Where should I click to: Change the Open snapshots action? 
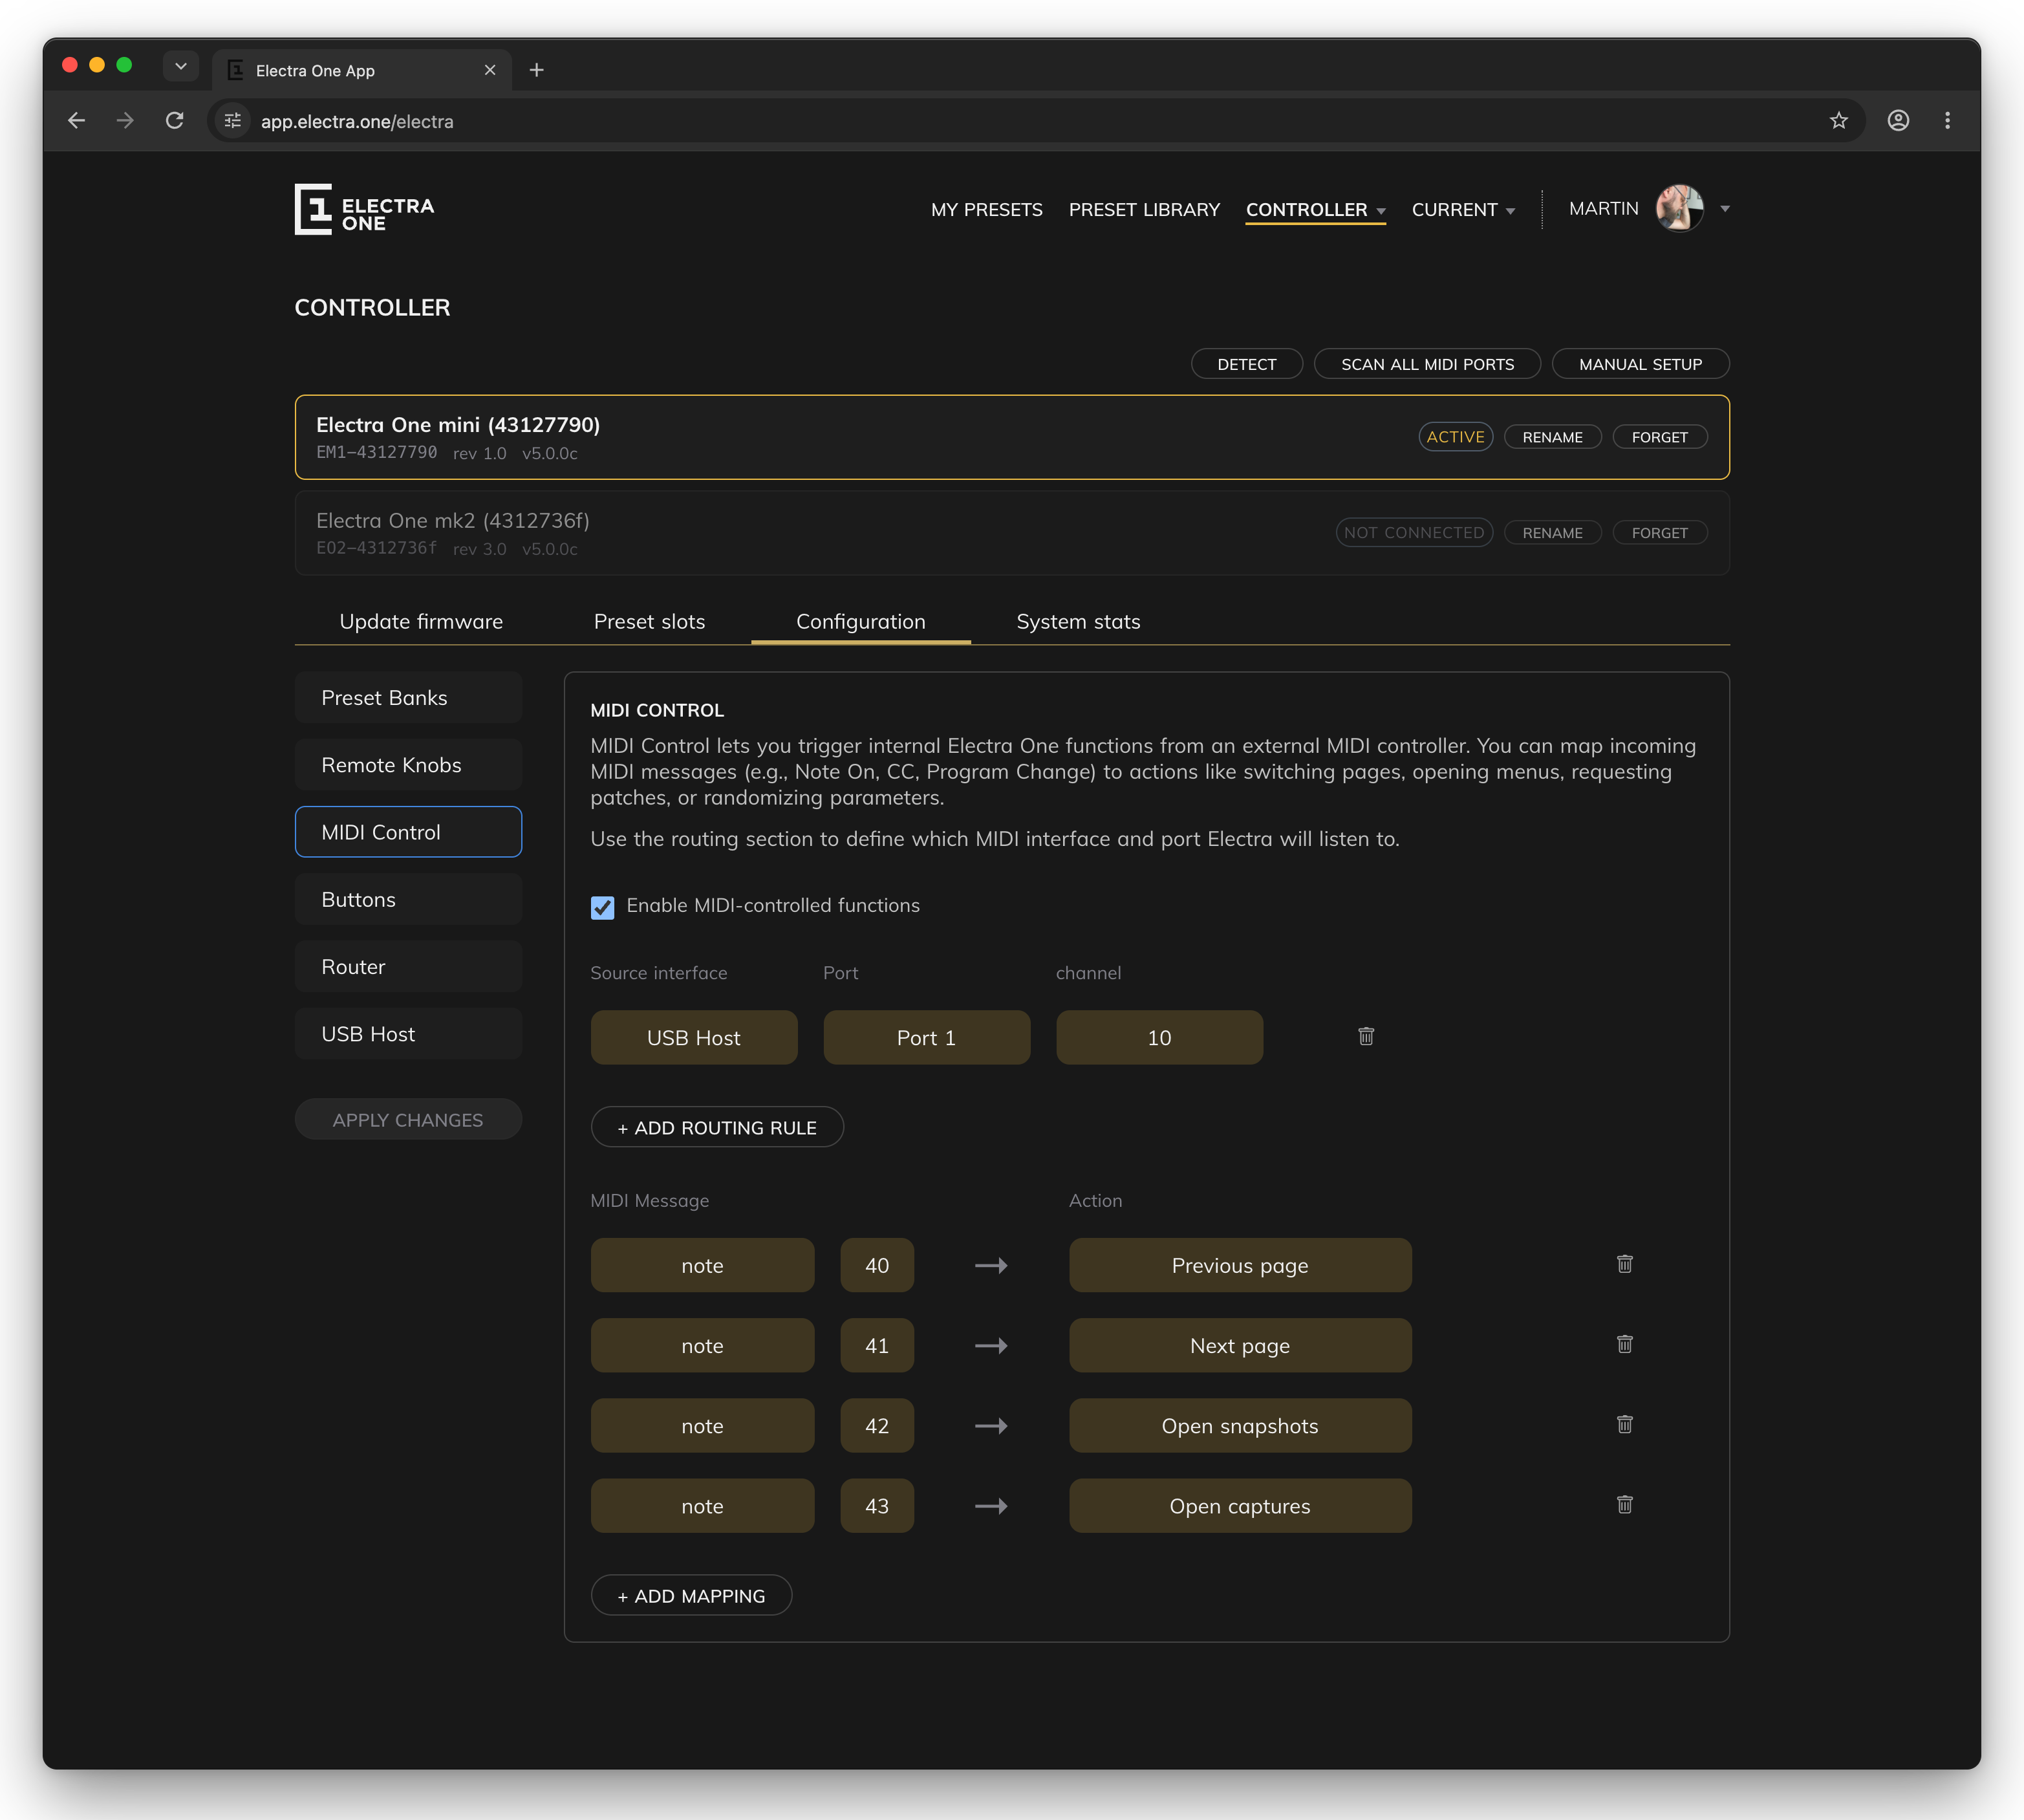pos(1240,1425)
